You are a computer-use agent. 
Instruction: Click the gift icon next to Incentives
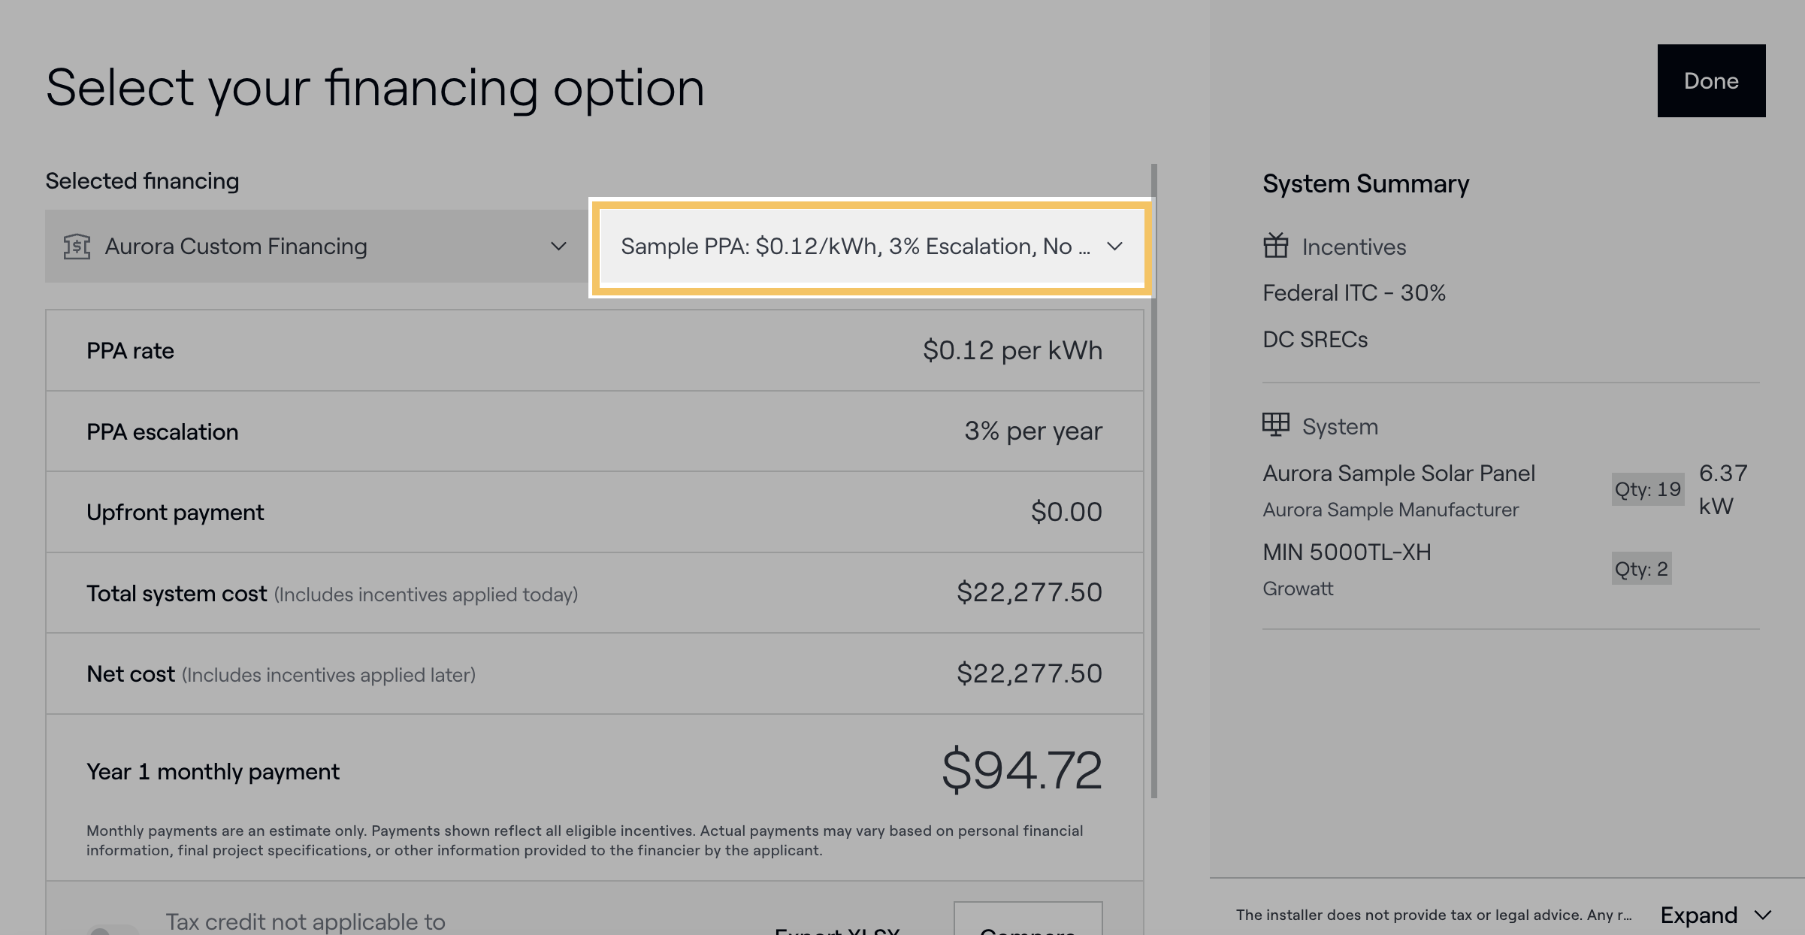[1275, 246]
